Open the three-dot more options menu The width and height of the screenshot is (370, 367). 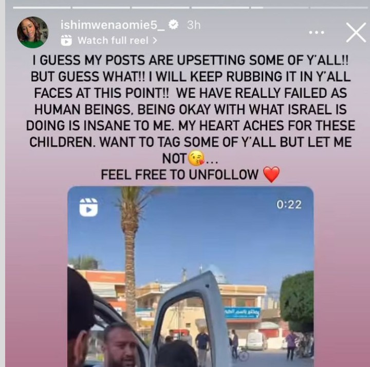317,32
